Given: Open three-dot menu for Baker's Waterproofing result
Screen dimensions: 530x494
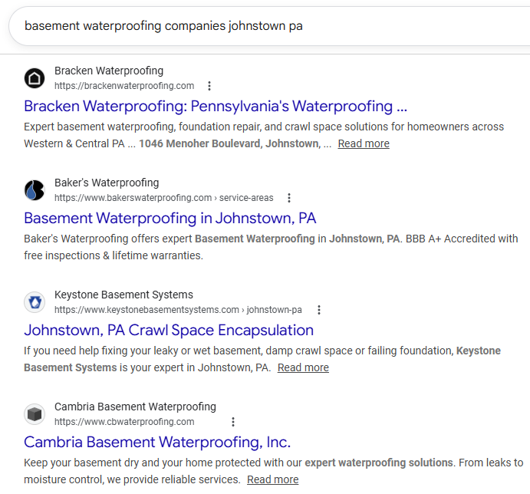Looking at the screenshot, I should pyautogui.click(x=288, y=198).
